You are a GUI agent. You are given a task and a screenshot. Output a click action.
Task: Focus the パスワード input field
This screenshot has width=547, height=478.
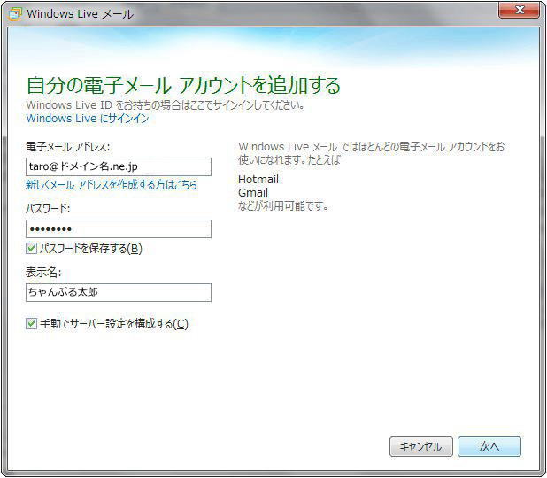(119, 229)
